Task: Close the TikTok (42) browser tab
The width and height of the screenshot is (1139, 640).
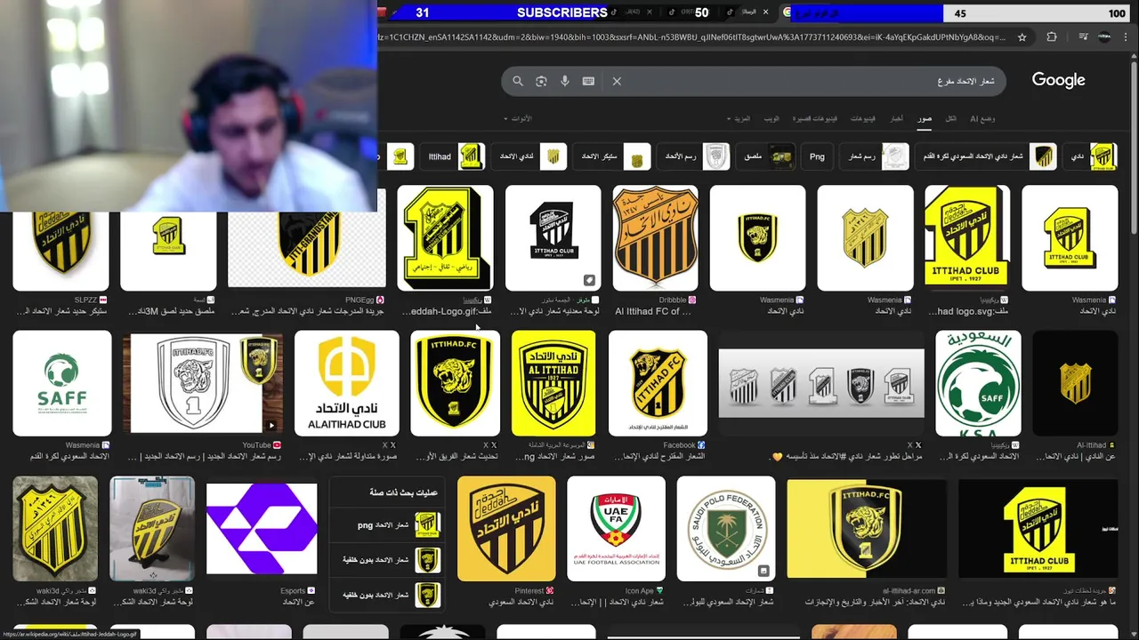Action: (x=650, y=12)
